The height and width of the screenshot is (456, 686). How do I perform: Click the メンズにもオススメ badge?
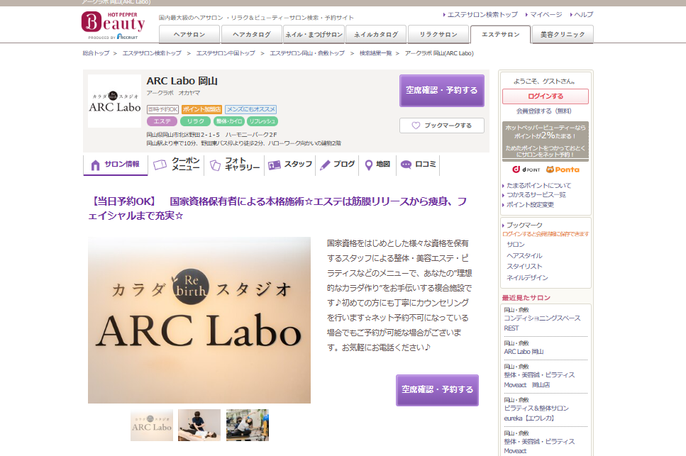tap(250, 109)
